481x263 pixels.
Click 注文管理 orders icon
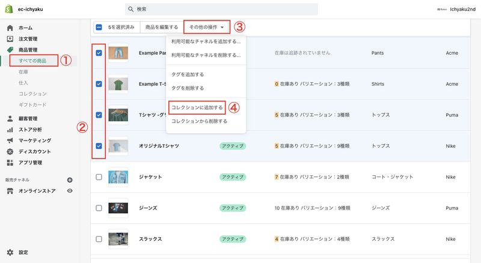[10, 38]
